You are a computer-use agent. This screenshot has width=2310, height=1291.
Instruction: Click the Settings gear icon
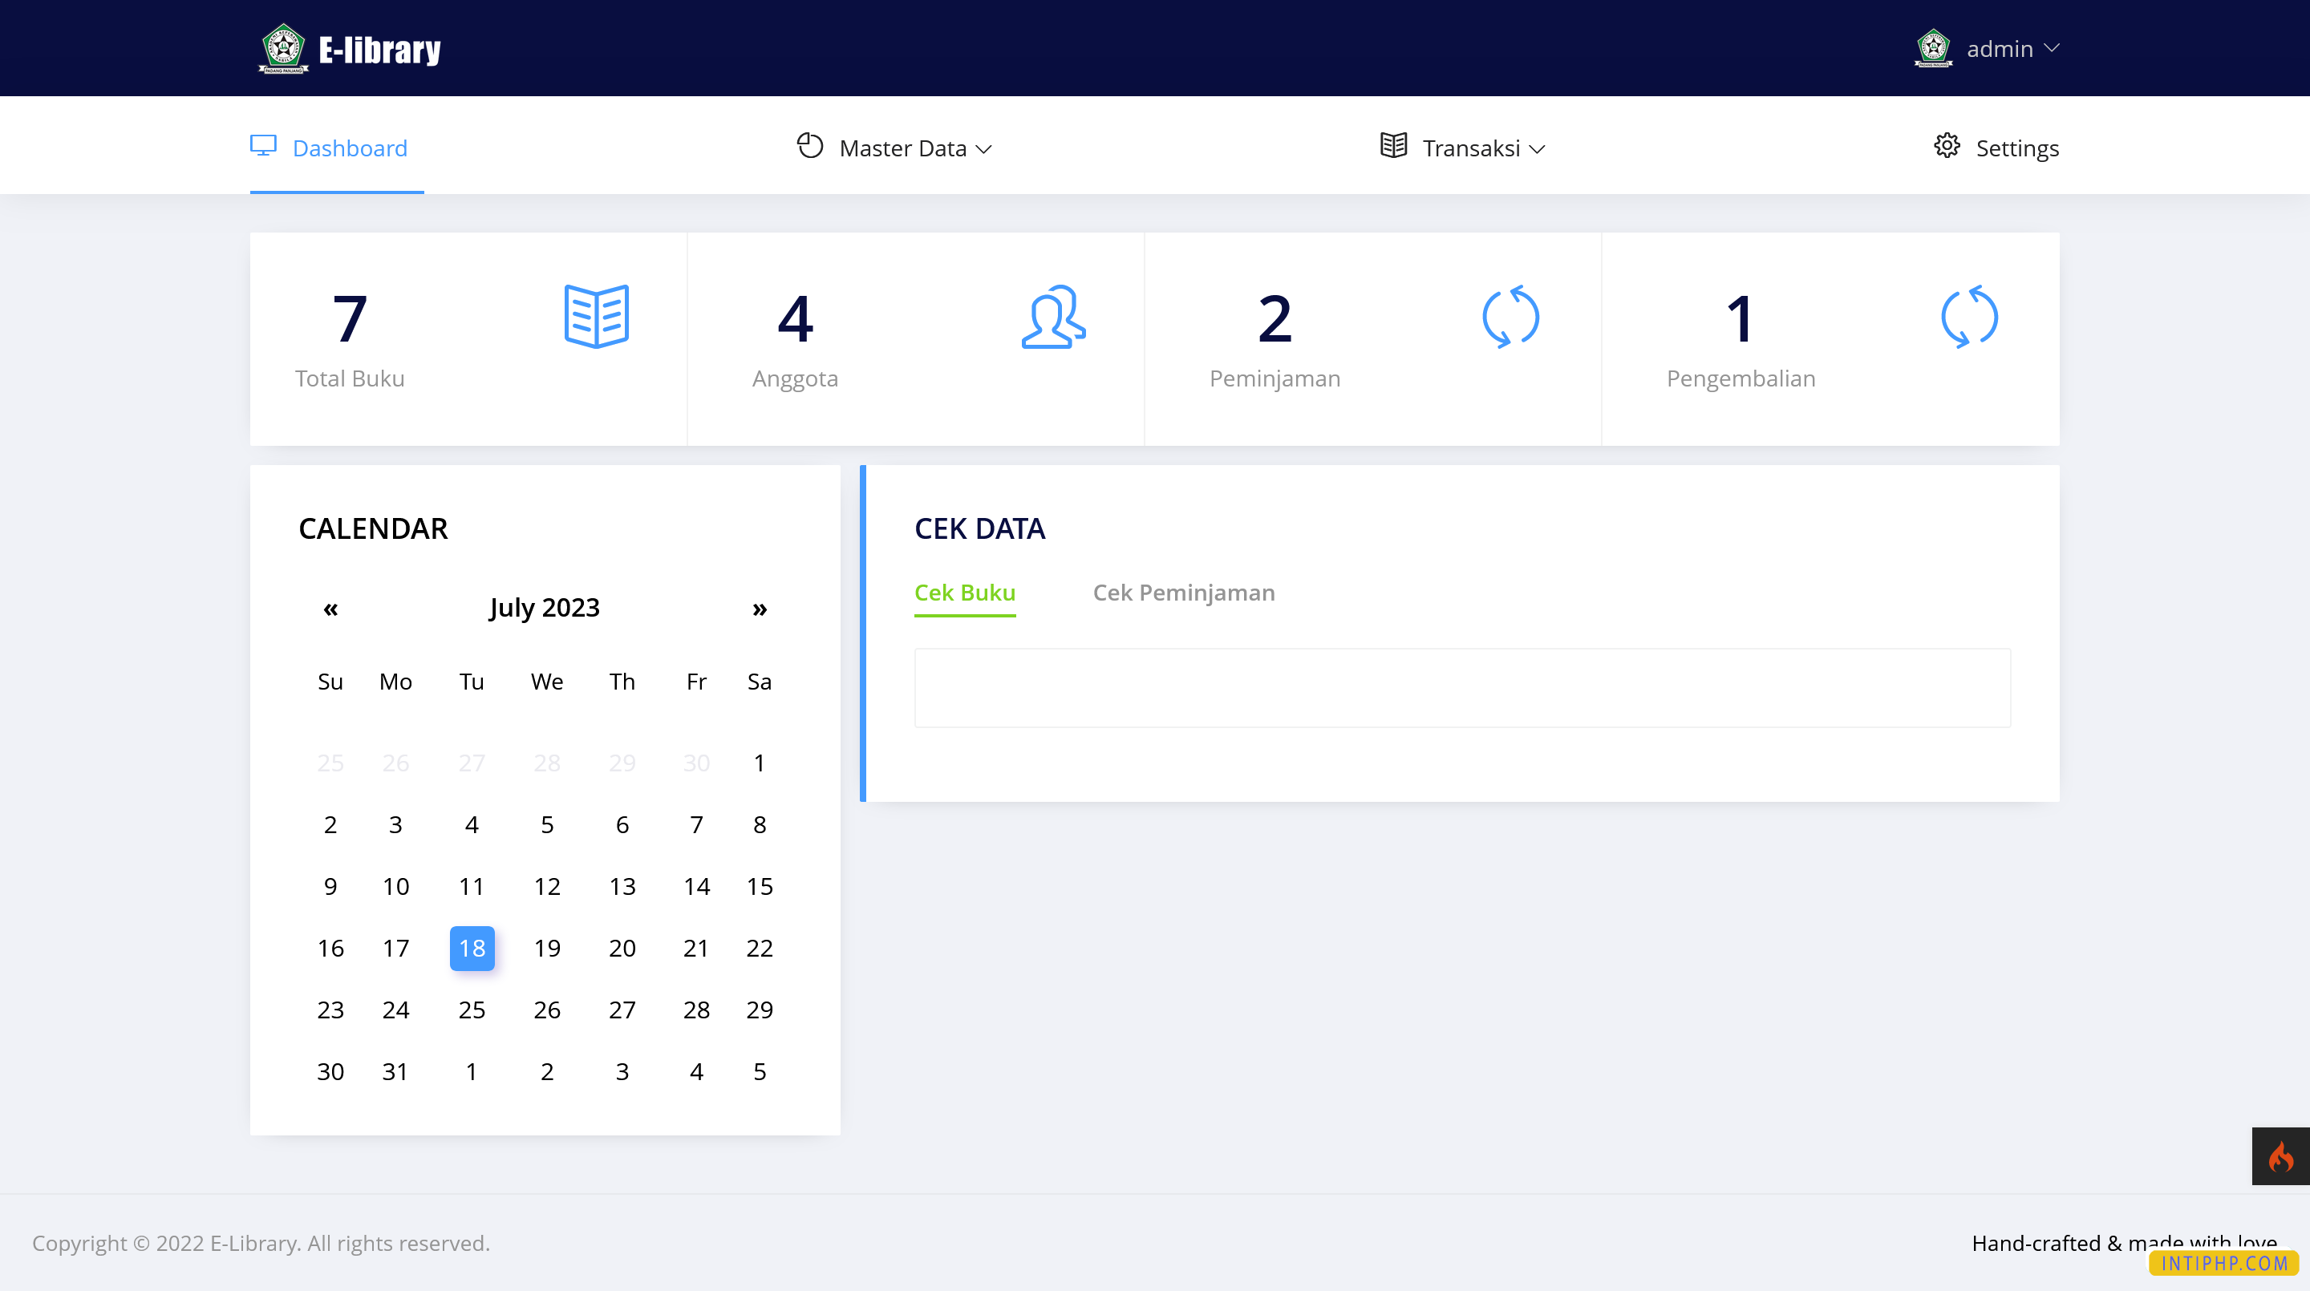point(1946,146)
